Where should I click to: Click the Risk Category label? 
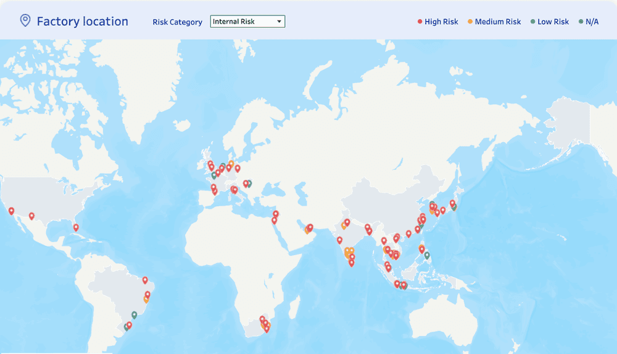pyautogui.click(x=177, y=22)
